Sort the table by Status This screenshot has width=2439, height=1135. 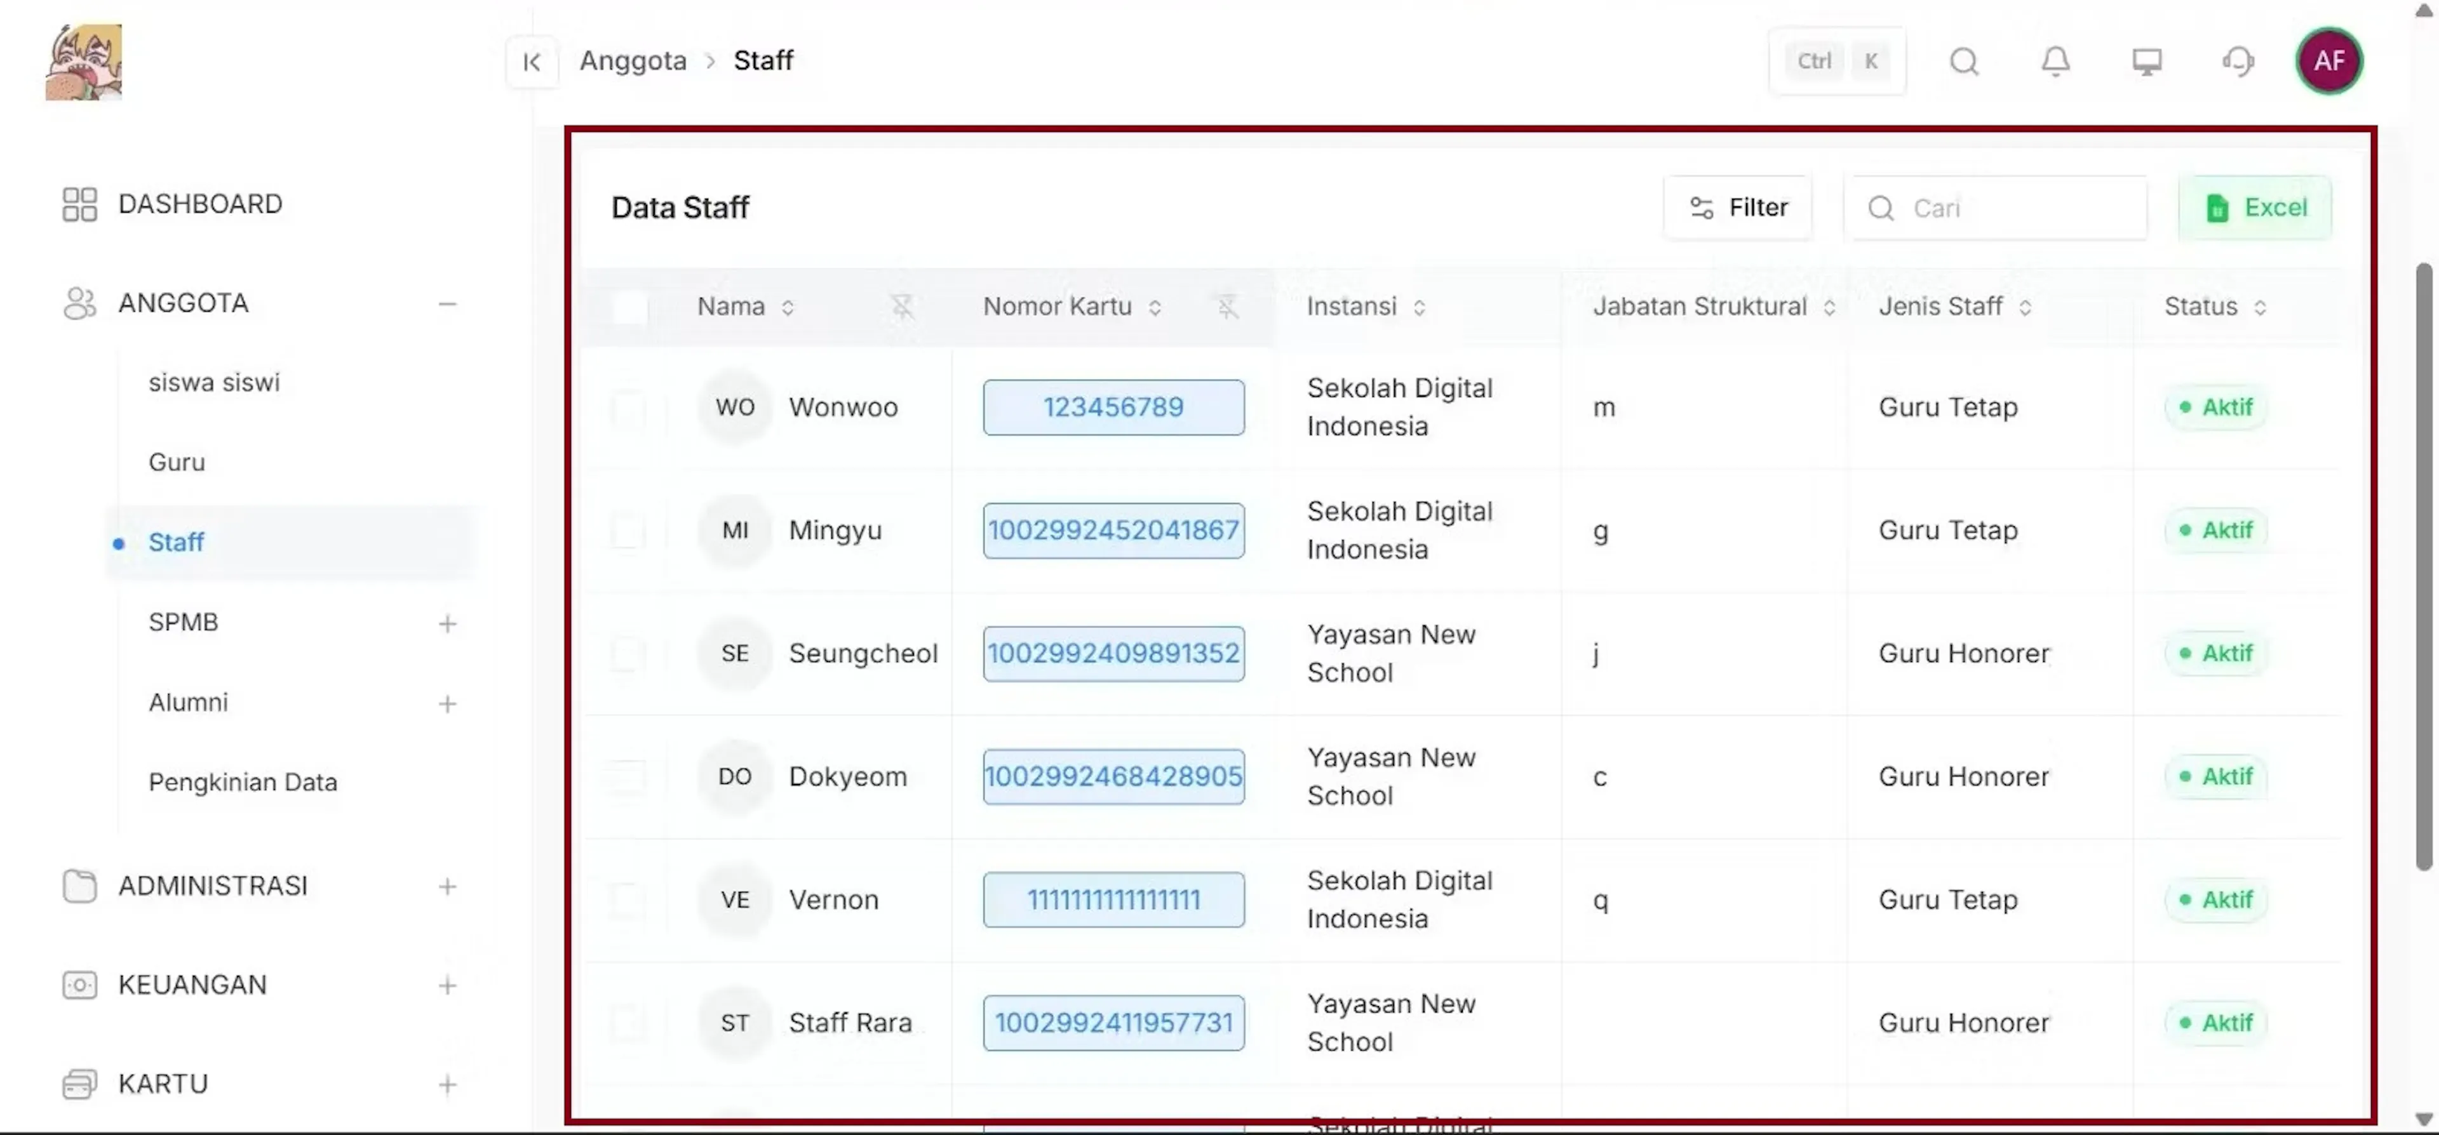click(2259, 308)
